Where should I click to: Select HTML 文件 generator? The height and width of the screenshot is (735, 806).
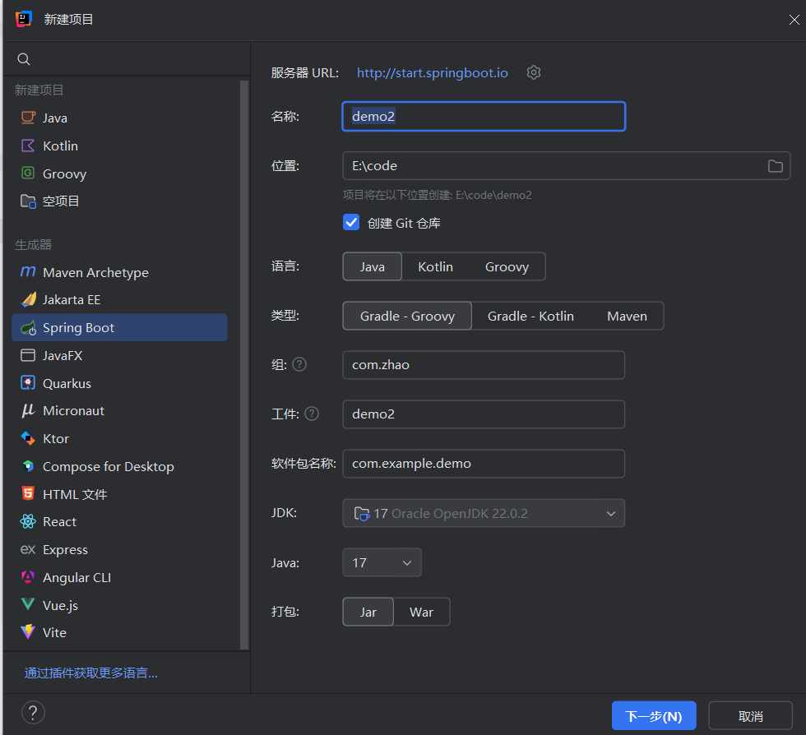(119, 494)
